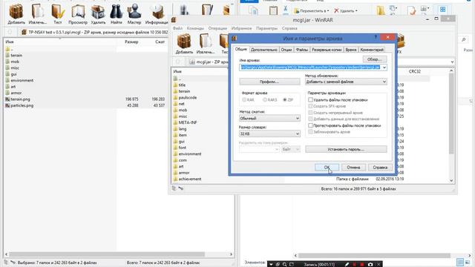Open archive name history dropdown arrow
Screen dimensions: 475x267
coord(384,67)
